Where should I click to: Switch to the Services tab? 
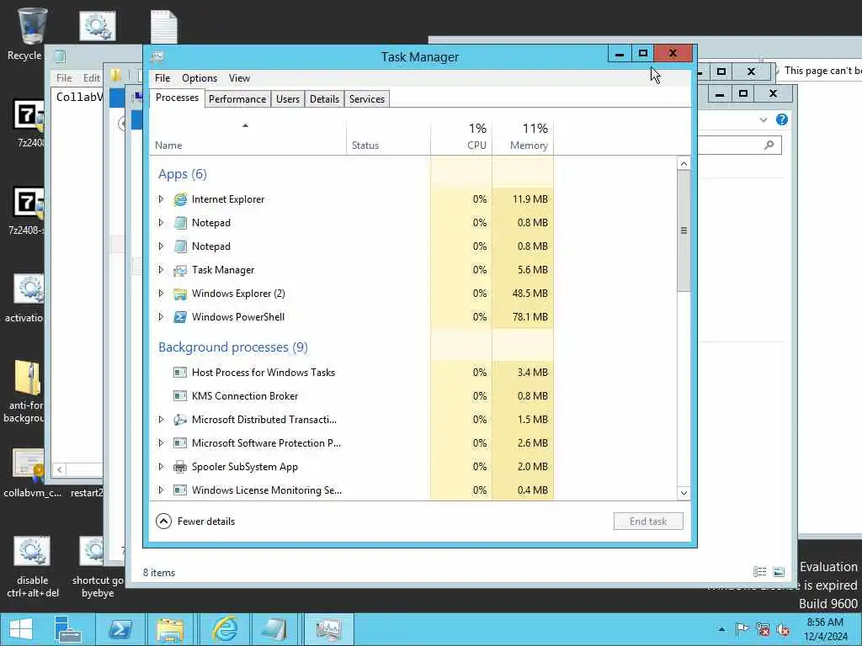point(367,99)
